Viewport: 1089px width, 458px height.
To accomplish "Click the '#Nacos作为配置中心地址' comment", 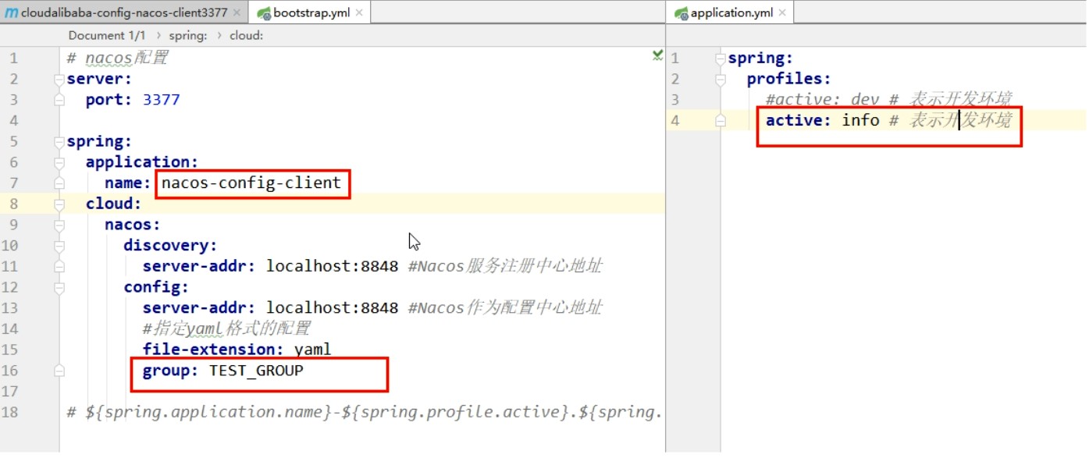I will point(505,307).
